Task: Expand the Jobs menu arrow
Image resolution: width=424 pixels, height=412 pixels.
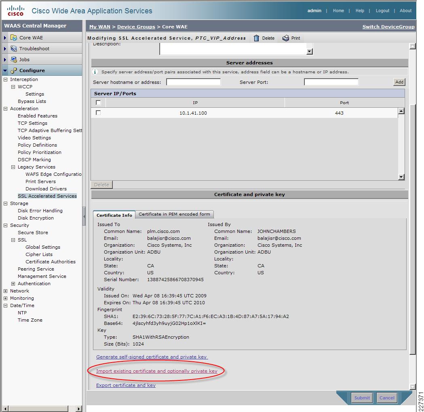Action: coord(5,60)
